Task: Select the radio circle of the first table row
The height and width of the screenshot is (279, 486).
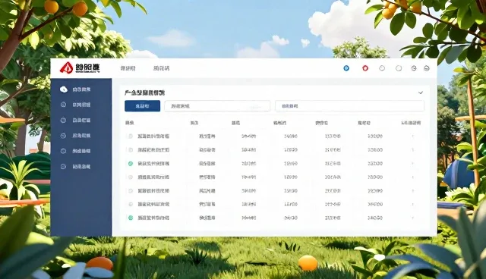Action: tap(131, 136)
